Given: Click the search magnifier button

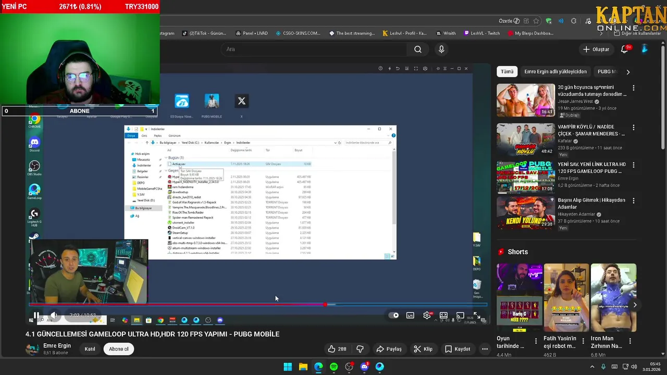Looking at the screenshot, I should [418, 49].
